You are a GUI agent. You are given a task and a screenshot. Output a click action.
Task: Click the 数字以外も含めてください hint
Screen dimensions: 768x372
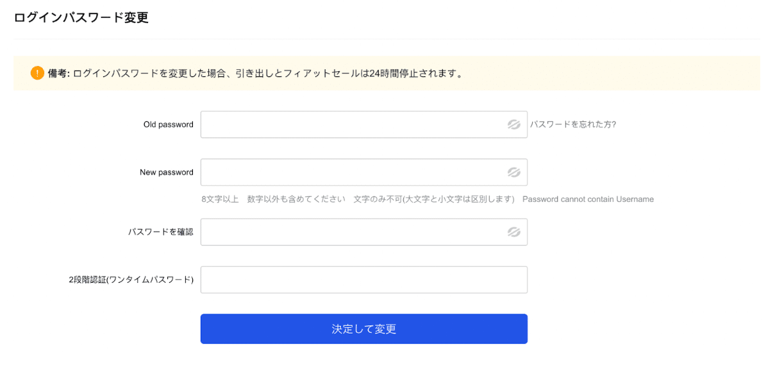296,199
